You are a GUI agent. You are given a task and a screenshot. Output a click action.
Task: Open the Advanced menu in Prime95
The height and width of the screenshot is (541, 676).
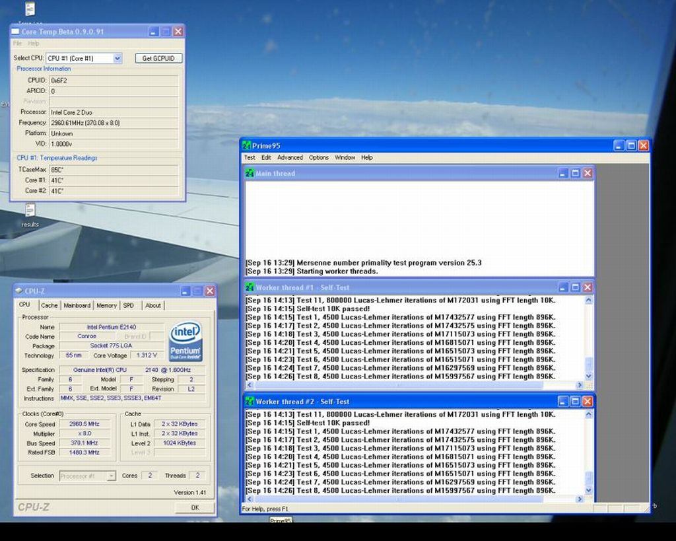tap(290, 158)
